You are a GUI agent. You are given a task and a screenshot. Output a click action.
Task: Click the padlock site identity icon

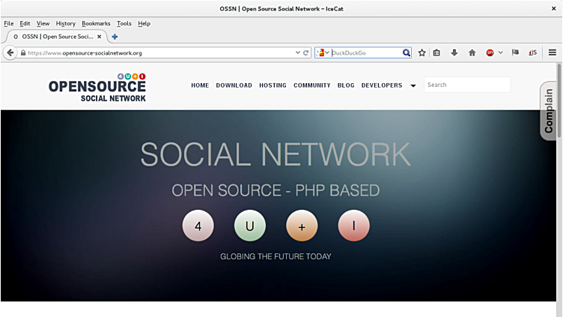coord(23,52)
